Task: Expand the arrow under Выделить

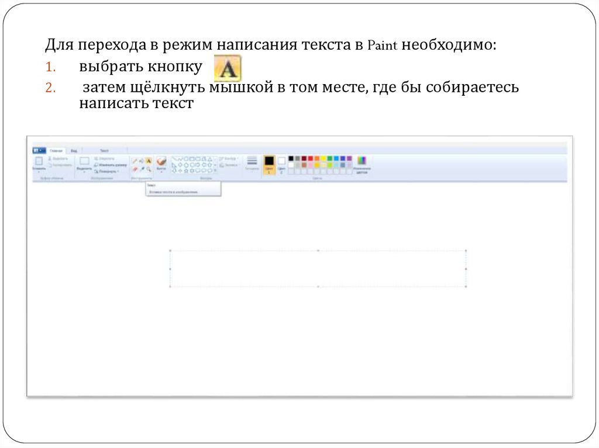Action: pos(84,171)
